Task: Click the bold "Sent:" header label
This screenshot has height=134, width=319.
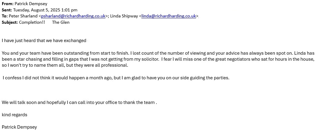Action: tap(7, 10)
